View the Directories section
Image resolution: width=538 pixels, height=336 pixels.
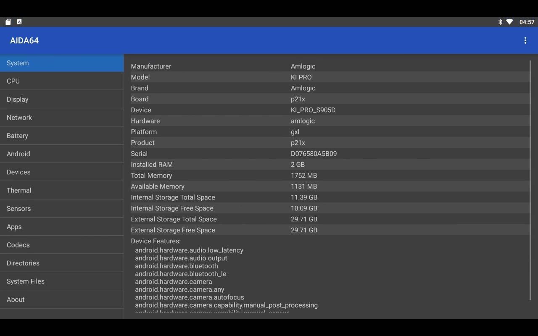(62, 263)
